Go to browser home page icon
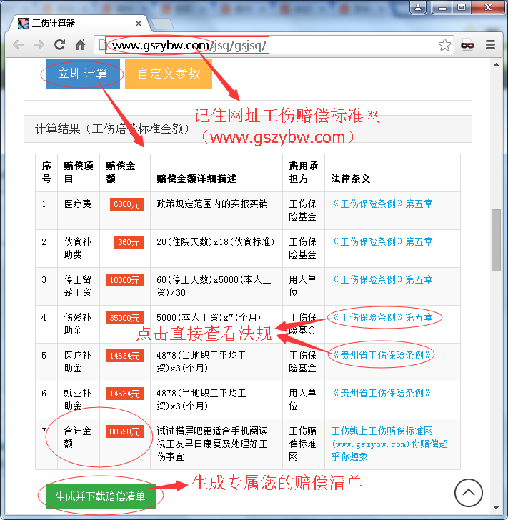Image resolution: width=508 pixels, height=520 pixels. tap(80, 44)
